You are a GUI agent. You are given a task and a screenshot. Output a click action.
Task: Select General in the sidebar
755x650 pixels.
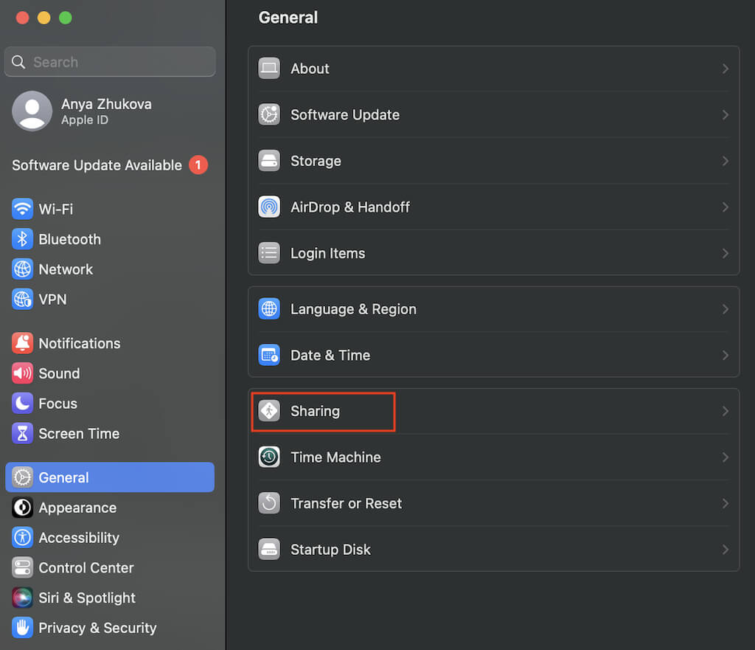(x=110, y=477)
